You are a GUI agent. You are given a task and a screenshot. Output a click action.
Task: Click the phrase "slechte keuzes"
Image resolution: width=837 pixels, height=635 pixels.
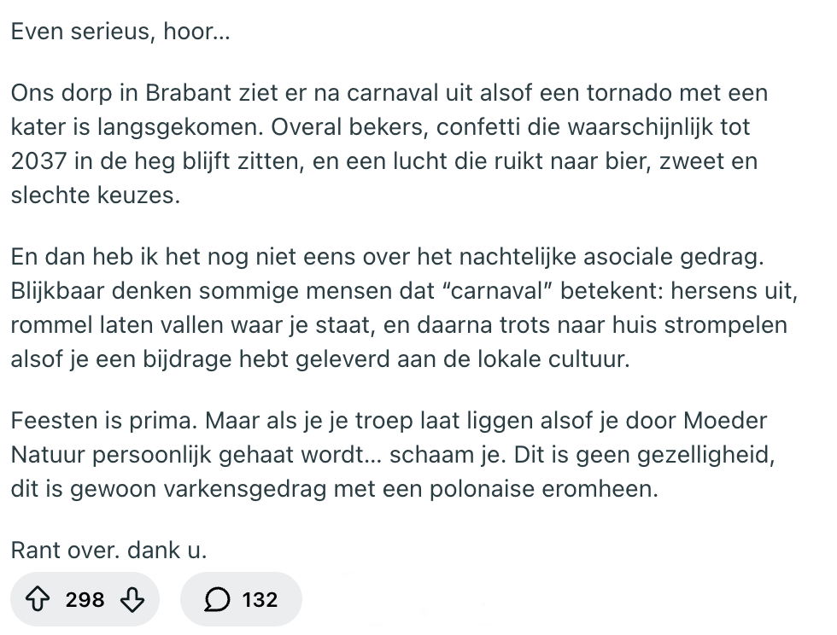click(95, 195)
